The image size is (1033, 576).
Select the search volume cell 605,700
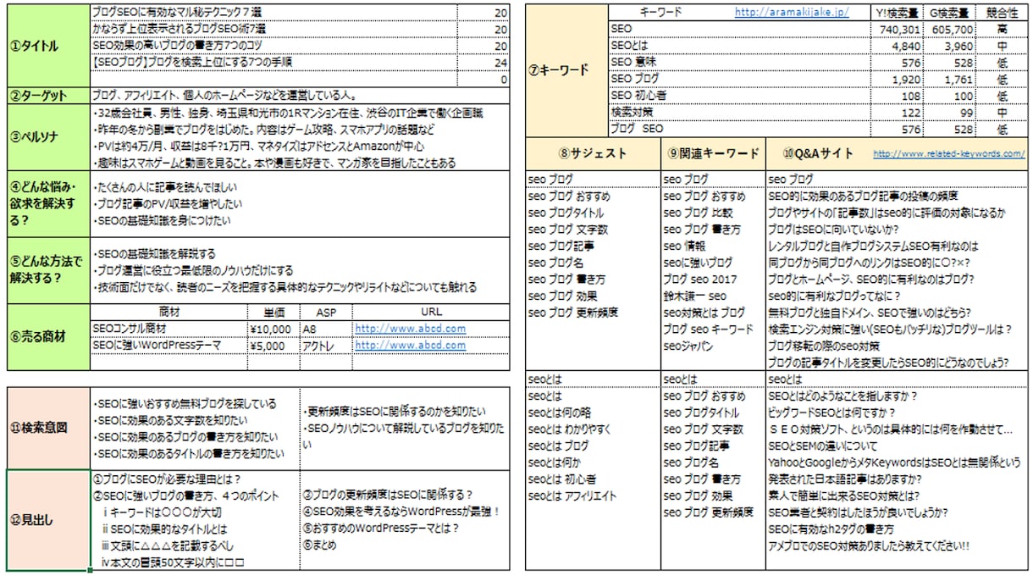click(x=949, y=29)
